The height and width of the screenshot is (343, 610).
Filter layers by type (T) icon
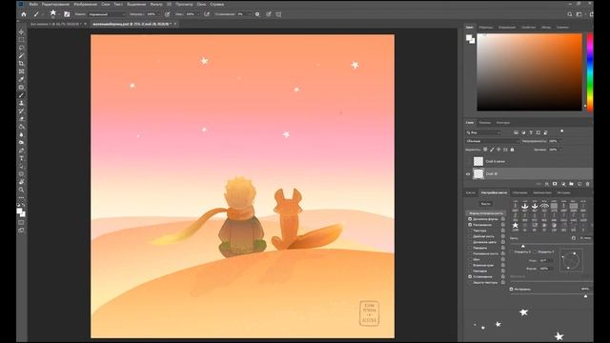(531, 132)
